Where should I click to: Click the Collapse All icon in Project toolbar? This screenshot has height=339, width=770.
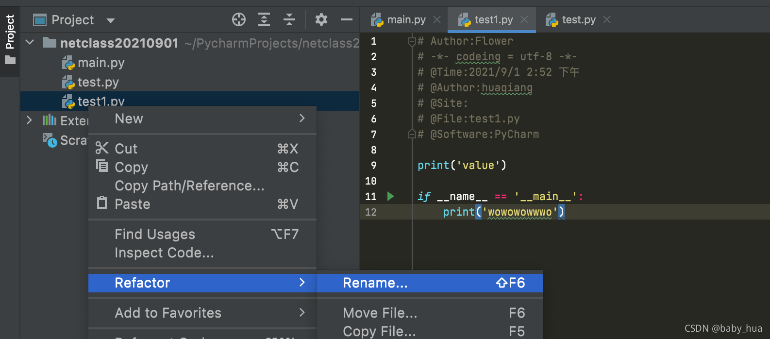coord(289,20)
